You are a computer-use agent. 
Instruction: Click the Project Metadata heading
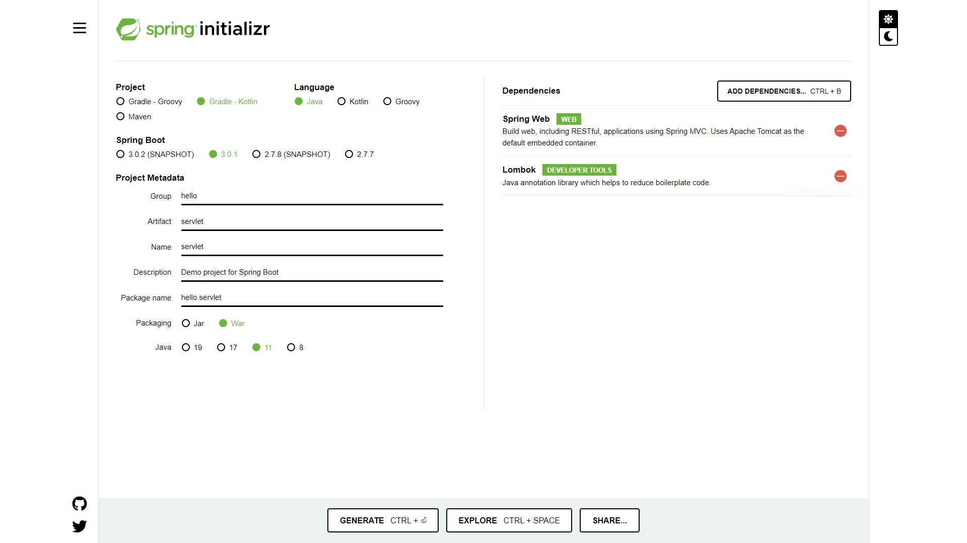pos(150,178)
